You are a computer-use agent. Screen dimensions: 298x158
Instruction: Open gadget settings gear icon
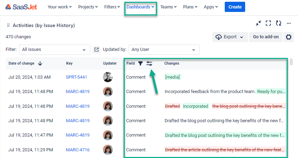(x=289, y=37)
